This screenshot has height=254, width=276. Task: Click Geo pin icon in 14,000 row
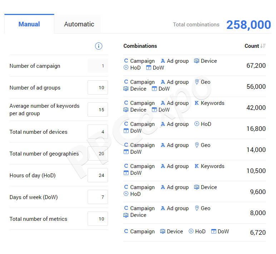point(197,145)
